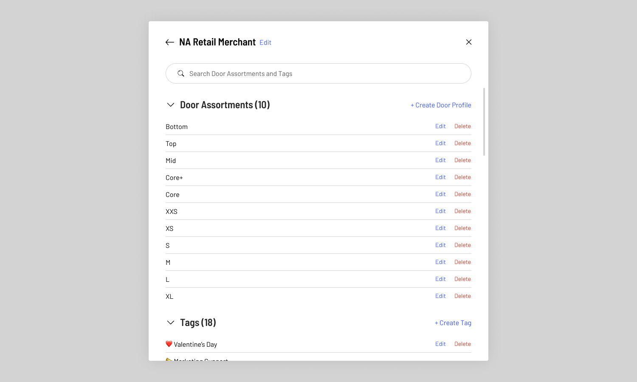Click the Tags (18) heading
Image resolution: width=637 pixels, height=382 pixels.
(198, 323)
